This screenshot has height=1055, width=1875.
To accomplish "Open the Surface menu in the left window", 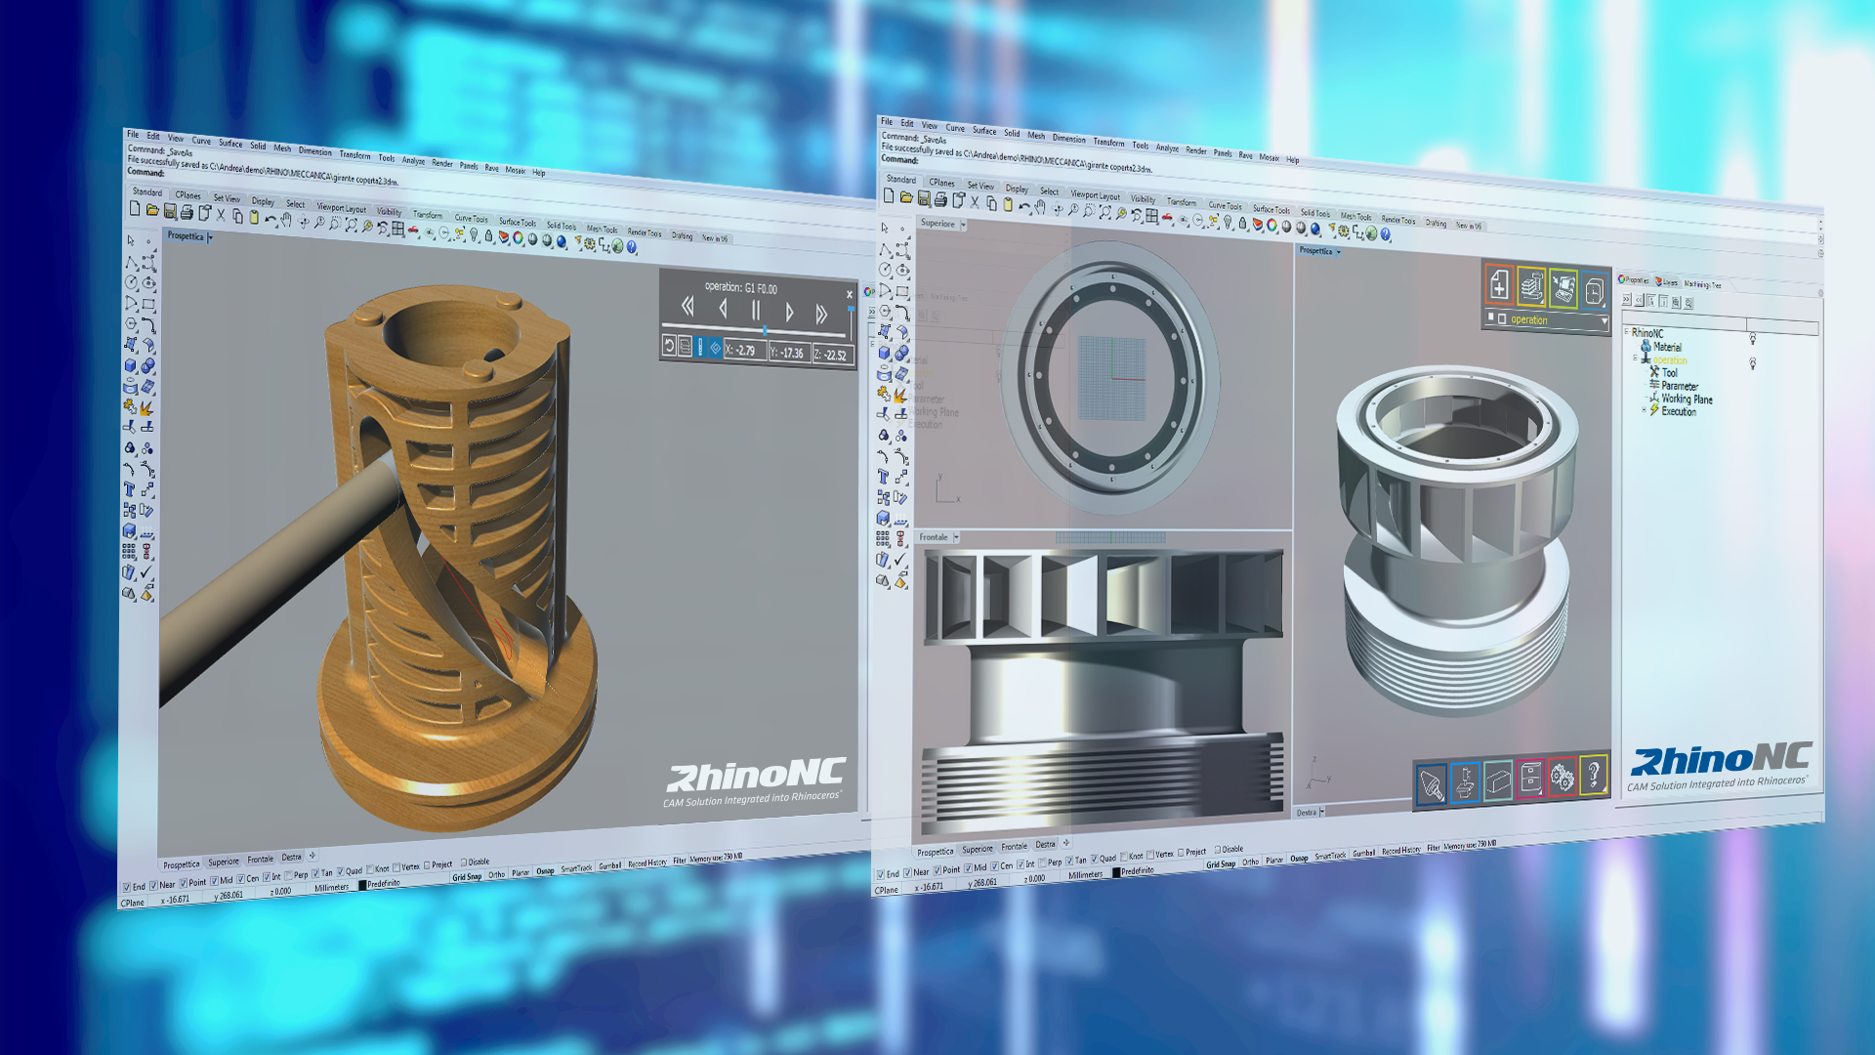I will [230, 144].
